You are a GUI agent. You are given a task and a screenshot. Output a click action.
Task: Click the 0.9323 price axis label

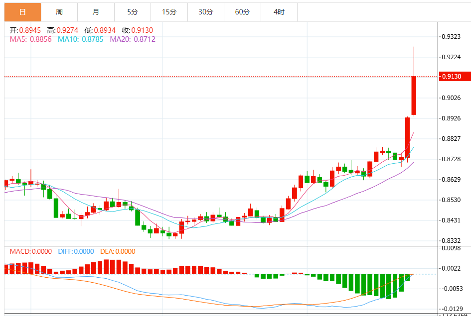coord(452,37)
